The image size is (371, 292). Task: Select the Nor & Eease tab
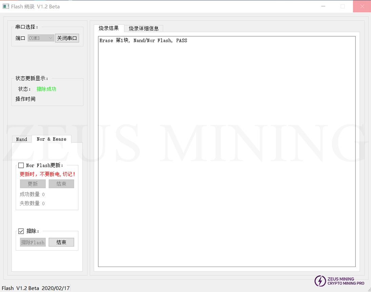(x=51, y=139)
